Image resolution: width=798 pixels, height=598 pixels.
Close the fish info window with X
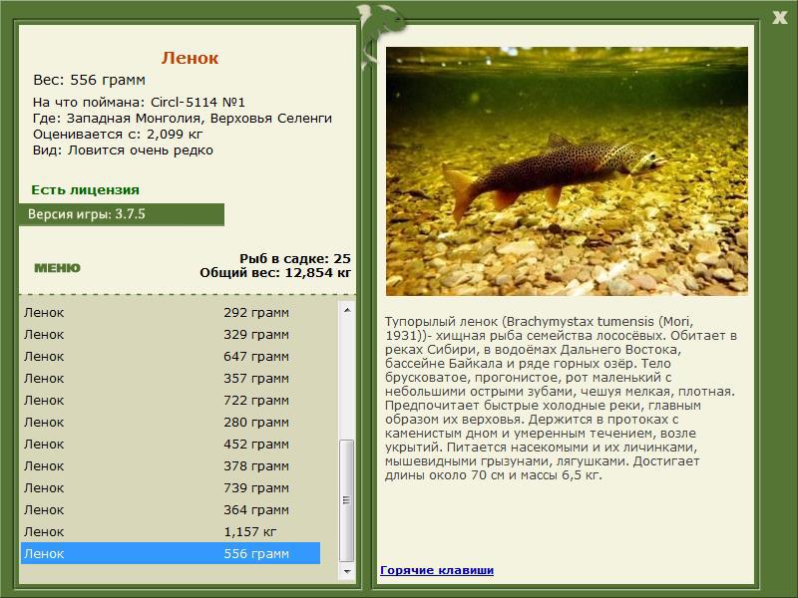pyautogui.click(x=779, y=17)
